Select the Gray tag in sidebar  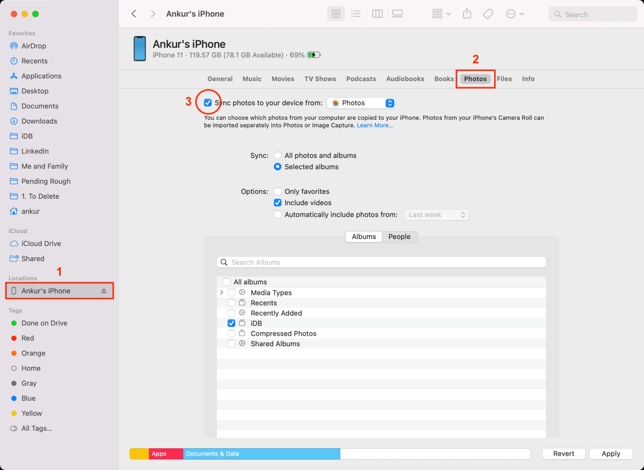point(29,383)
